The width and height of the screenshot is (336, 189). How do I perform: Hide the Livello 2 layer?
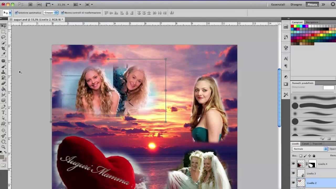[293, 183]
